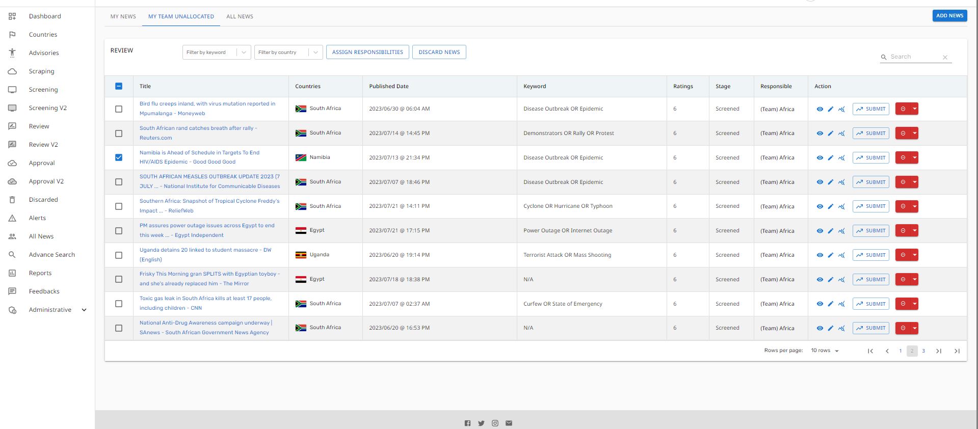This screenshot has height=429, width=978.
Task: Open the Filter by keyword dropdown
Action: pyautogui.click(x=217, y=52)
